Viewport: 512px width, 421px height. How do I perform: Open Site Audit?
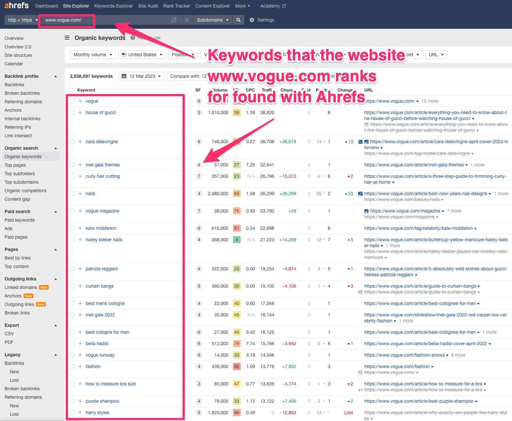point(148,6)
